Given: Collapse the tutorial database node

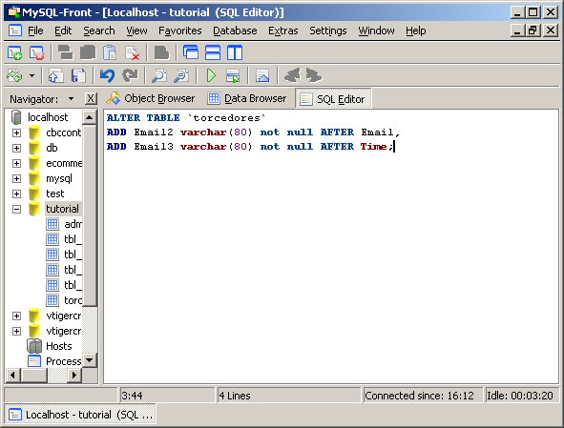Looking at the screenshot, I should coord(16,209).
